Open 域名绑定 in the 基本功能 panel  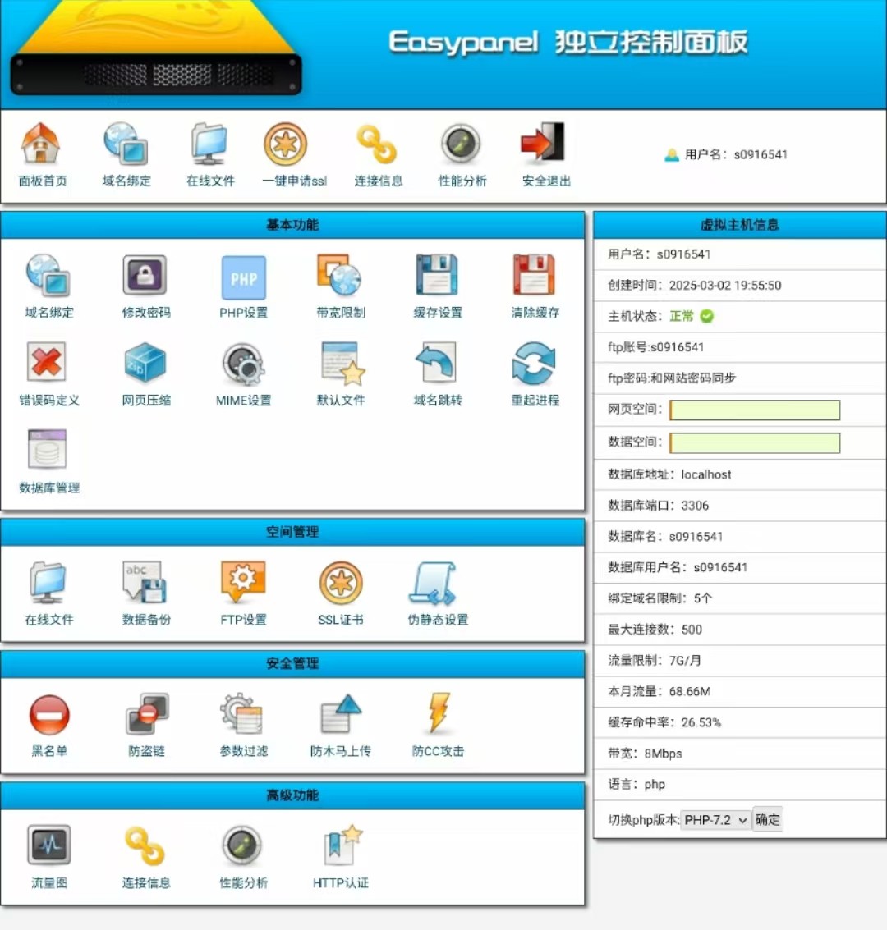[x=48, y=286]
